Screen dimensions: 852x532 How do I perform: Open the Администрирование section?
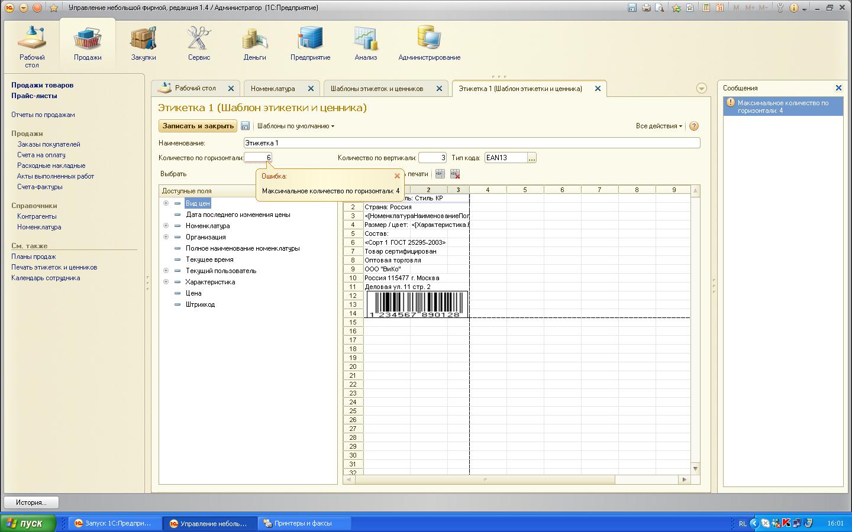(x=429, y=44)
